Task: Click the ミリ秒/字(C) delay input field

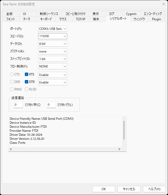Action: 18,105
